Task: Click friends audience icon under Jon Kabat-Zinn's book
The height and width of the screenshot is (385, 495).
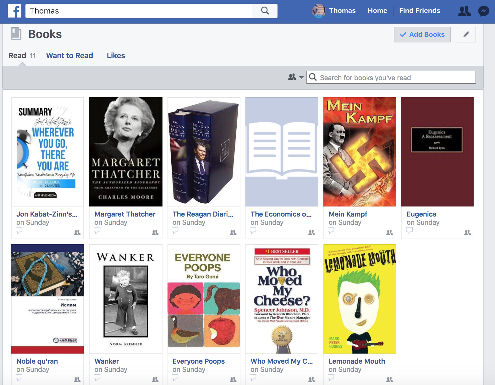Action: [77, 233]
